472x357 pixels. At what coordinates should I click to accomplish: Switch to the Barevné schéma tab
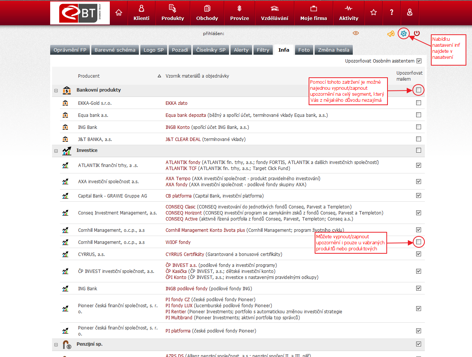point(115,50)
